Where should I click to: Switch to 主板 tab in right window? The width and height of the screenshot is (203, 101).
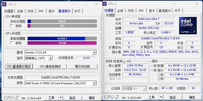point(120,11)
